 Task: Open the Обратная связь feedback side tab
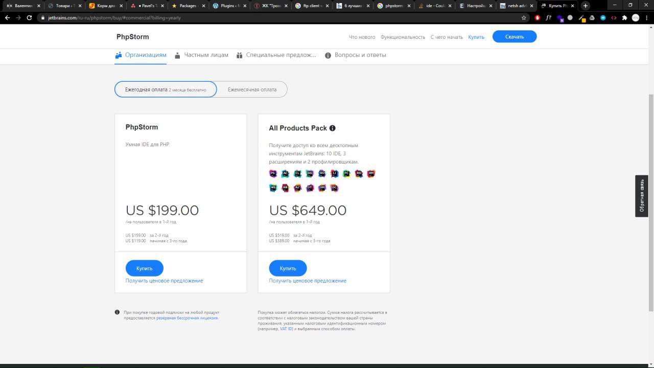click(x=642, y=196)
